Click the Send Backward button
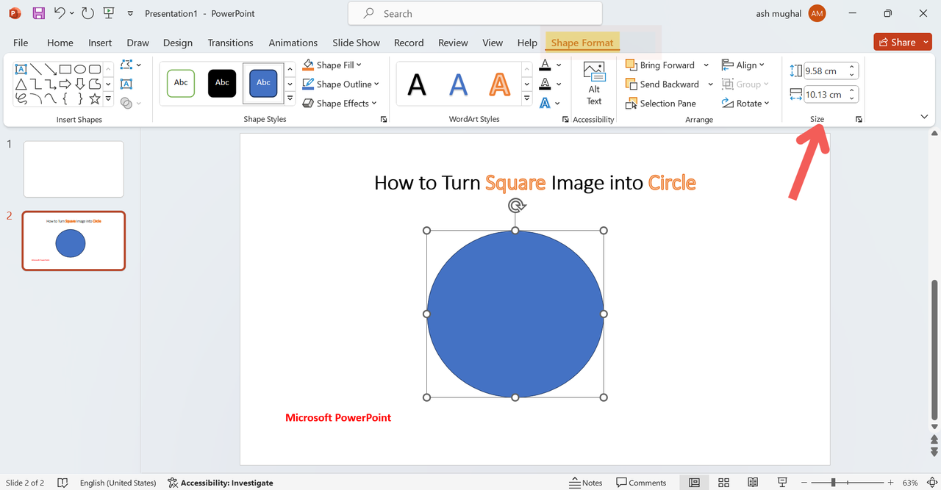The image size is (941, 490). click(662, 84)
